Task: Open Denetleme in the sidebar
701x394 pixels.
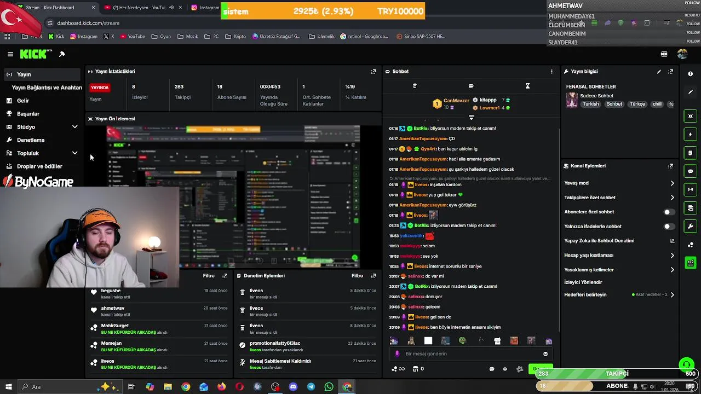Action: pos(43,140)
